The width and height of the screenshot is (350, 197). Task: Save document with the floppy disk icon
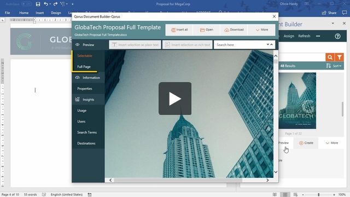pyautogui.click(x=38, y=4)
